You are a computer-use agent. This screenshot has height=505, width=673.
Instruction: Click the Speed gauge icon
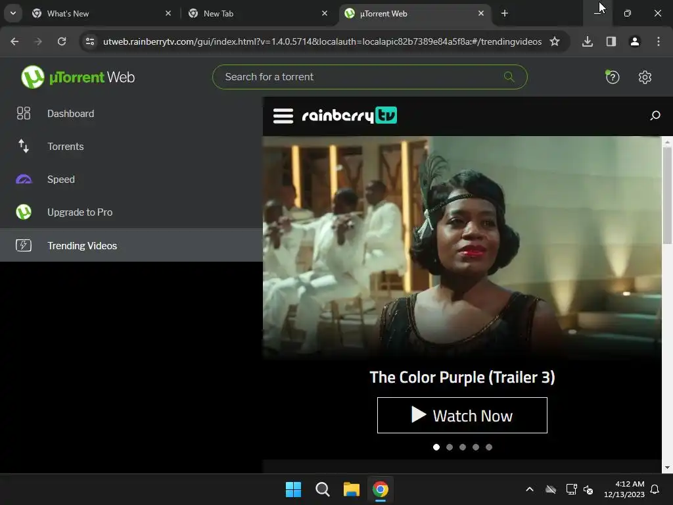point(24,179)
